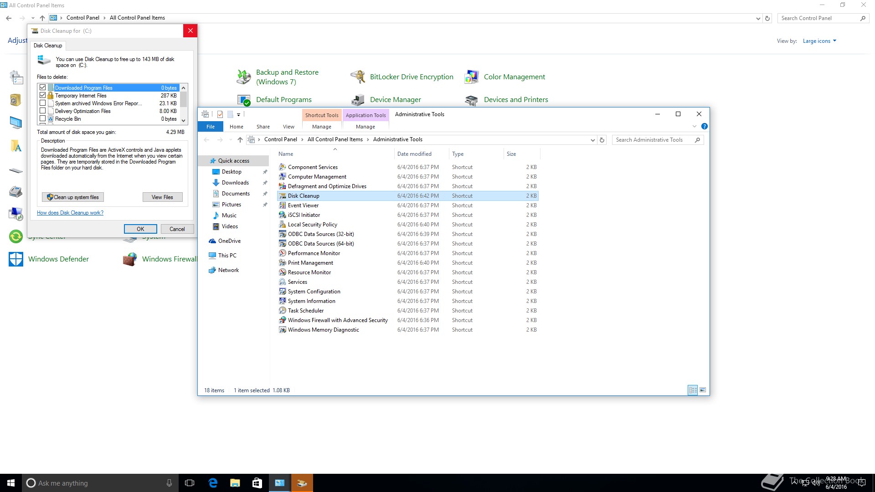
Task: Click Cancel in Disk Cleanup dialog
Action: coord(177,229)
